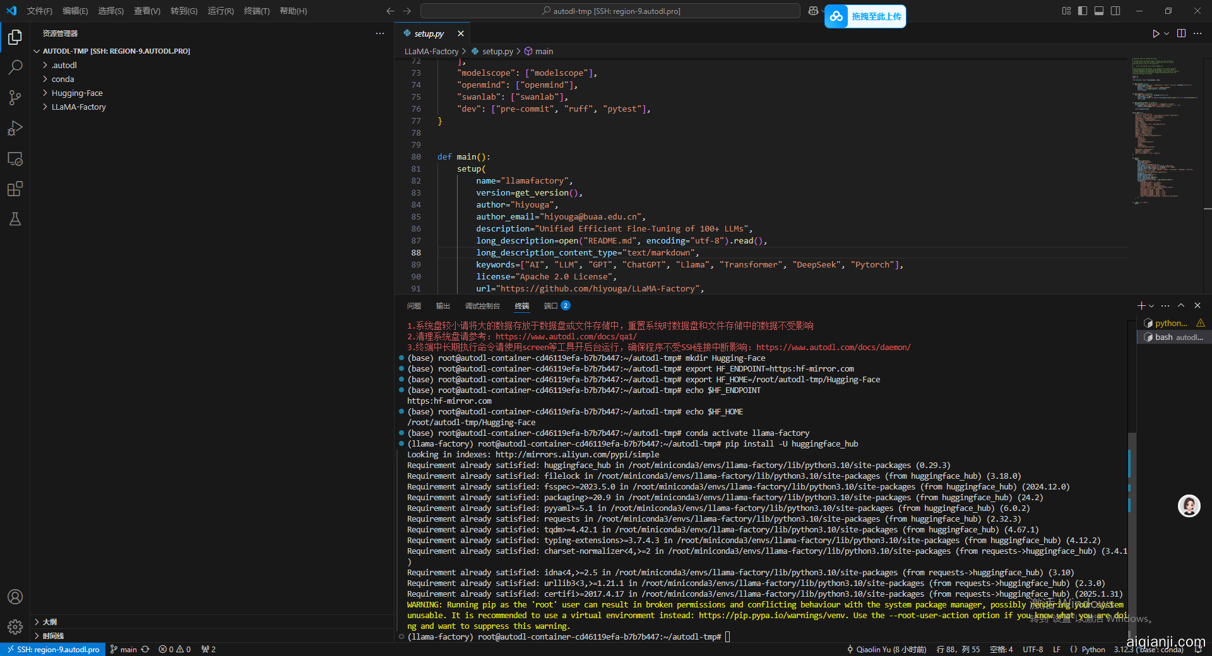
Task: Expand the LLaMA-Factory folder
Action: (78, 107)
